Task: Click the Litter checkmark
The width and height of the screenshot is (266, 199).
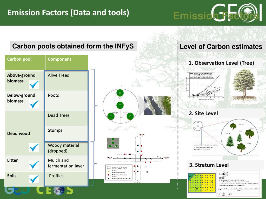Action: (x=34, y=165)
